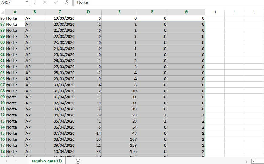The height and width of the screenshot is (164, 264).
Task: Click the Enter checkmark icon in formula bar
Action: (x=56, y=2)
